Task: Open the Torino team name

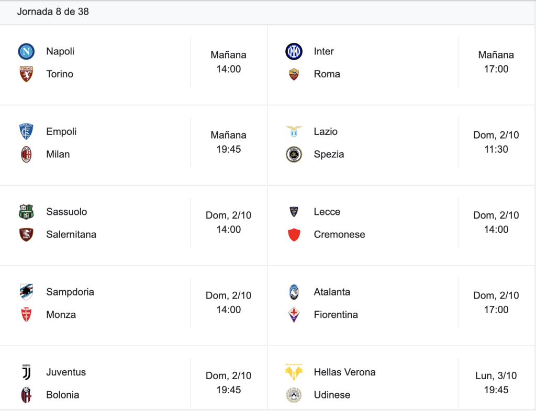Action: [x=60, y=74]
